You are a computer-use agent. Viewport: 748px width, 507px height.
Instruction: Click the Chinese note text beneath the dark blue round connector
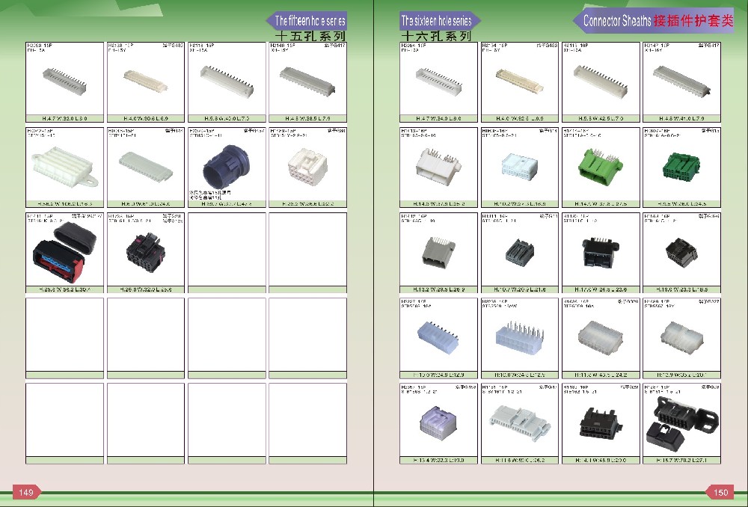pos(210,194)
